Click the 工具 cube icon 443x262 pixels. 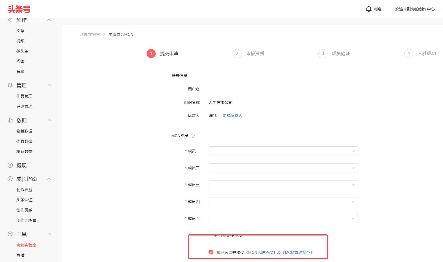[10, 234]
